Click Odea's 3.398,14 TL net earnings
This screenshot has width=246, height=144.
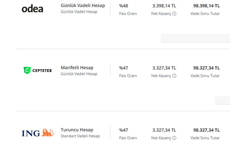coord(164,6)
